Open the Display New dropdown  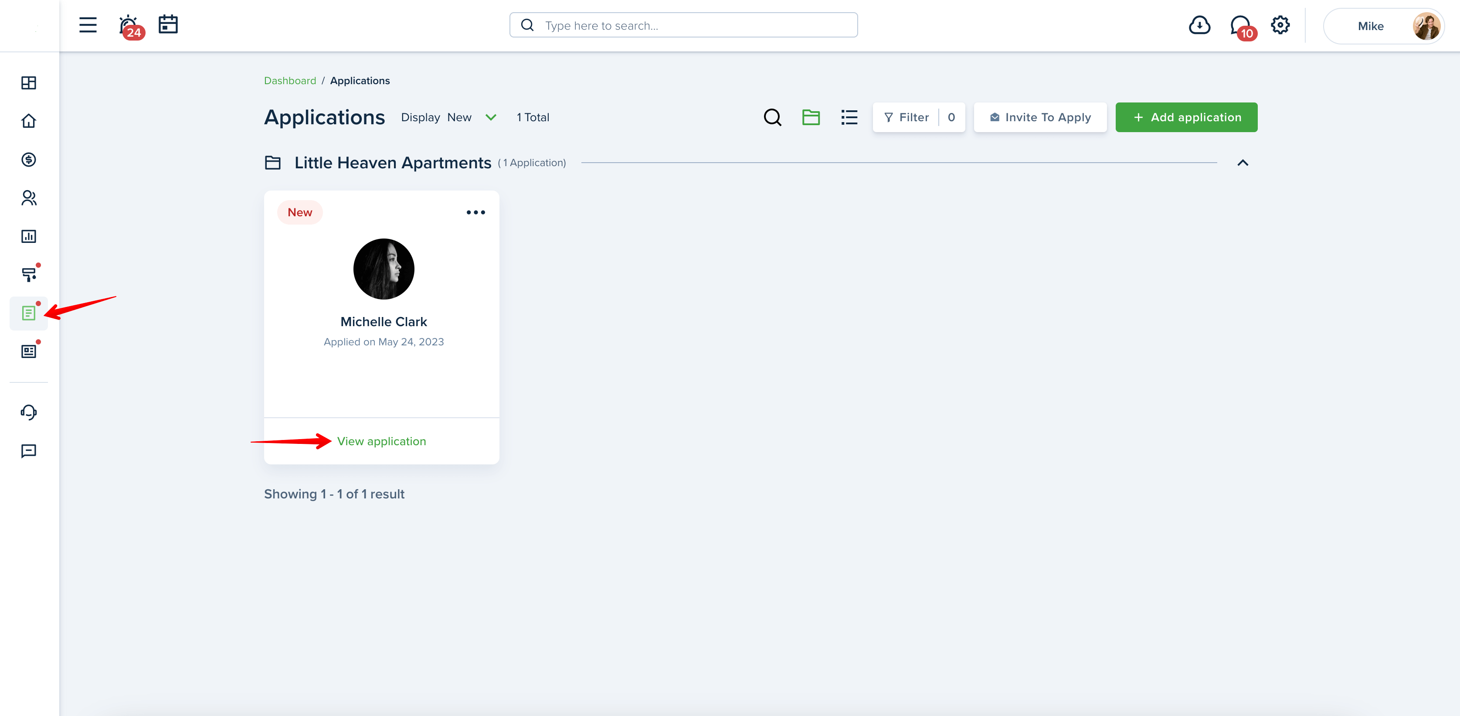[x=449, y=117]
